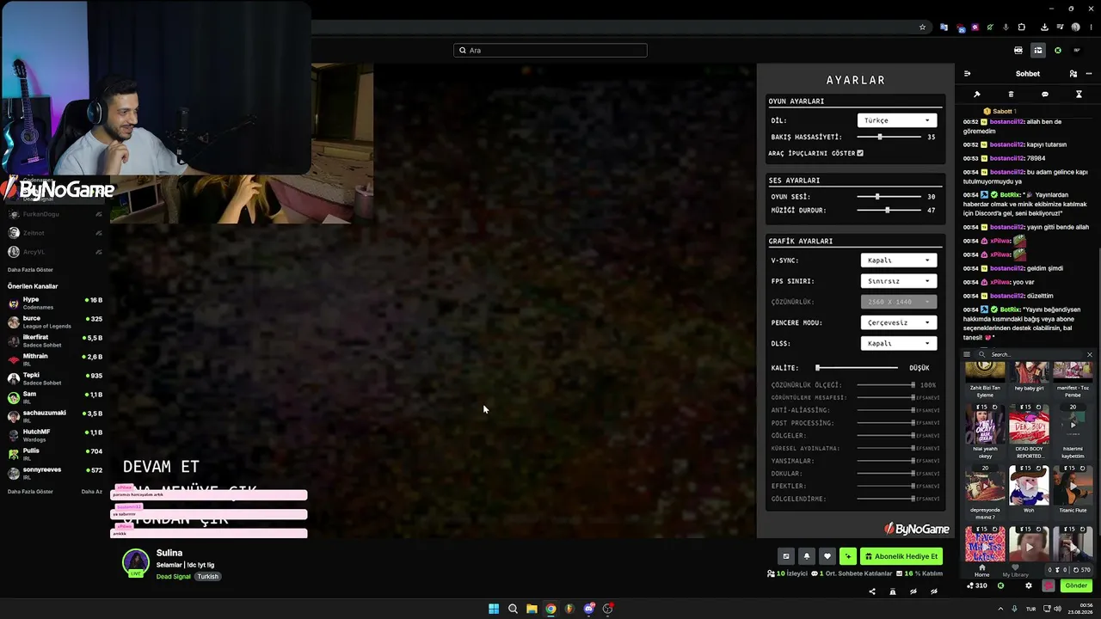This screenshot has height=619, width=1101.
Task: Expand Daha Fazla Göster under followed channels
Action: tap(30, 269)
